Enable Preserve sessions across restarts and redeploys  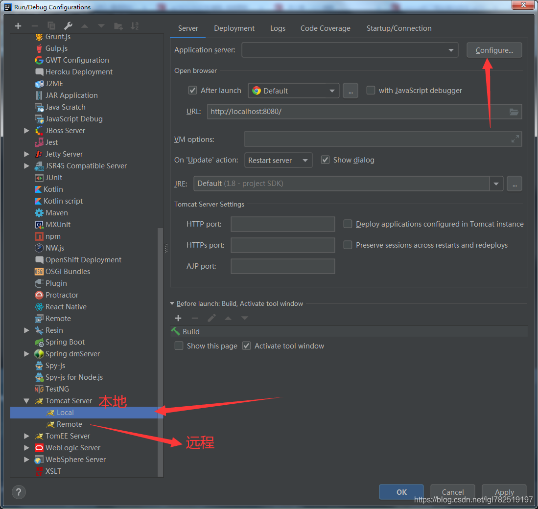348,245
